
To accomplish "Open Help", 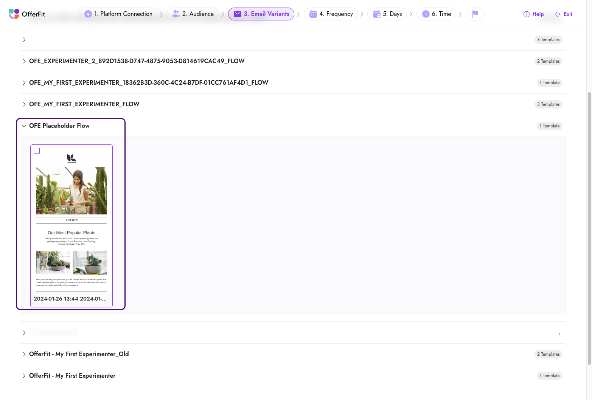I will [x=533, y=14].
